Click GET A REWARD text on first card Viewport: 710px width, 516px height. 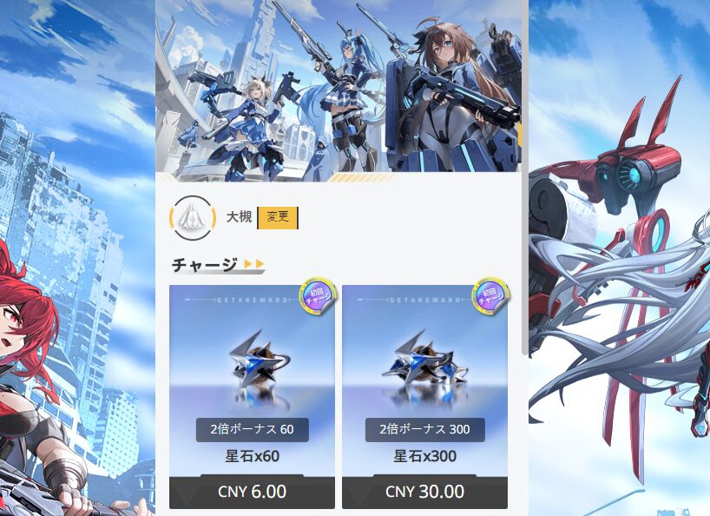[x=253, y=300]
